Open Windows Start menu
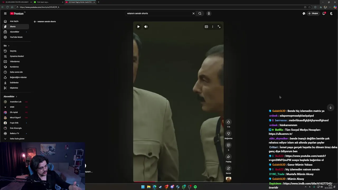The width and height of the screenshot is (338, 190). (143, 187)
